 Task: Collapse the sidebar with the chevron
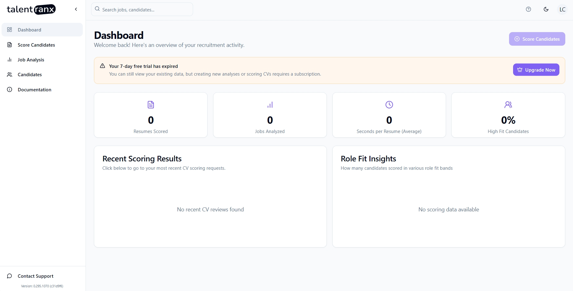76,9
